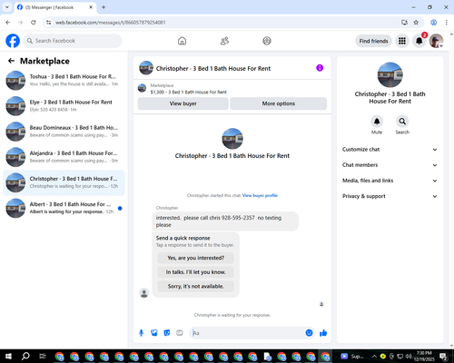
Task: Click the Facebook logo icon
Action: (13, 41)
